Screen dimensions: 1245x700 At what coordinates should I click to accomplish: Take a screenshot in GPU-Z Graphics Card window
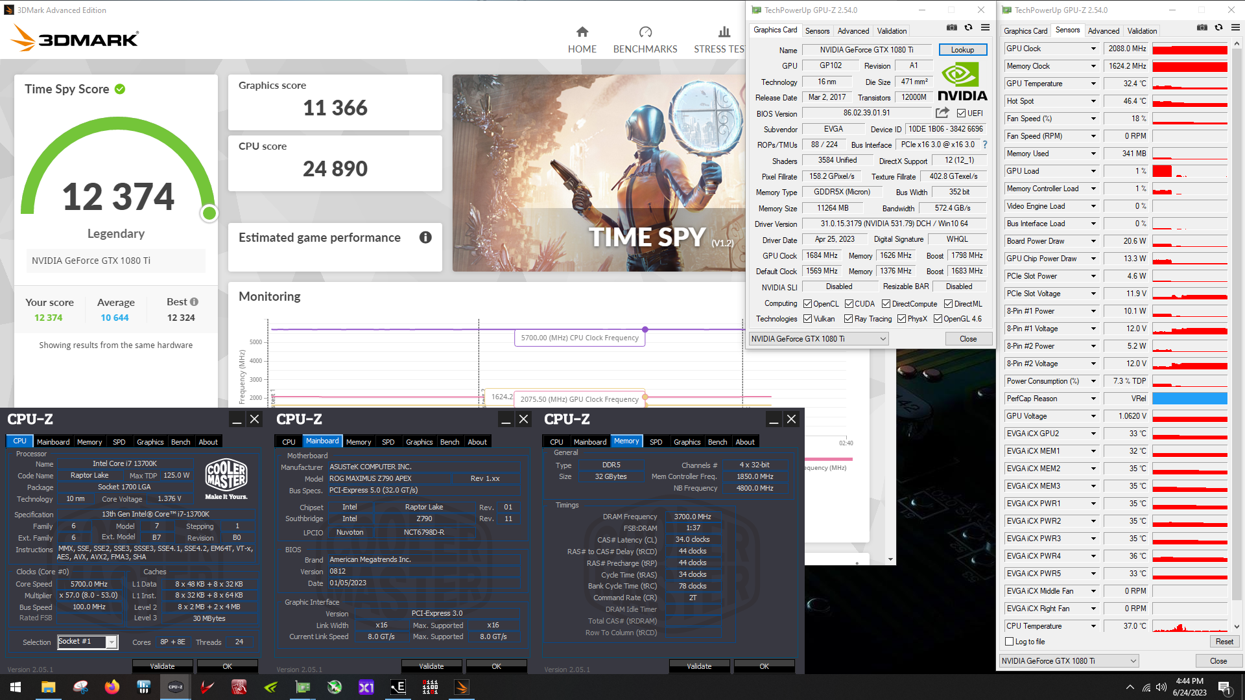point(951,28)
